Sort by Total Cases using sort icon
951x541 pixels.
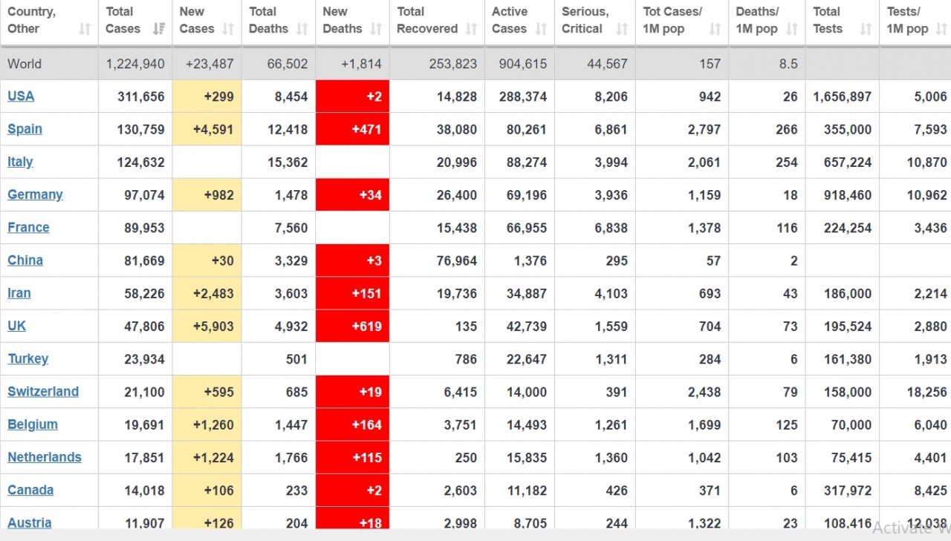158,29
